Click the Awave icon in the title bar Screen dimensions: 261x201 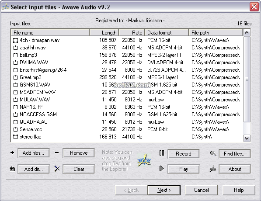click(x=6, y=7)
